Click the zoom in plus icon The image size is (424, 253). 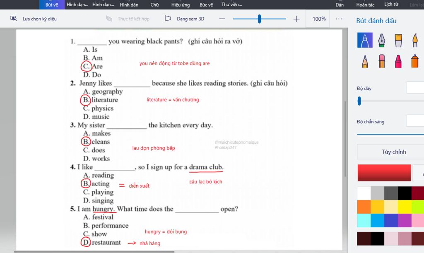(x=296, y=19)
